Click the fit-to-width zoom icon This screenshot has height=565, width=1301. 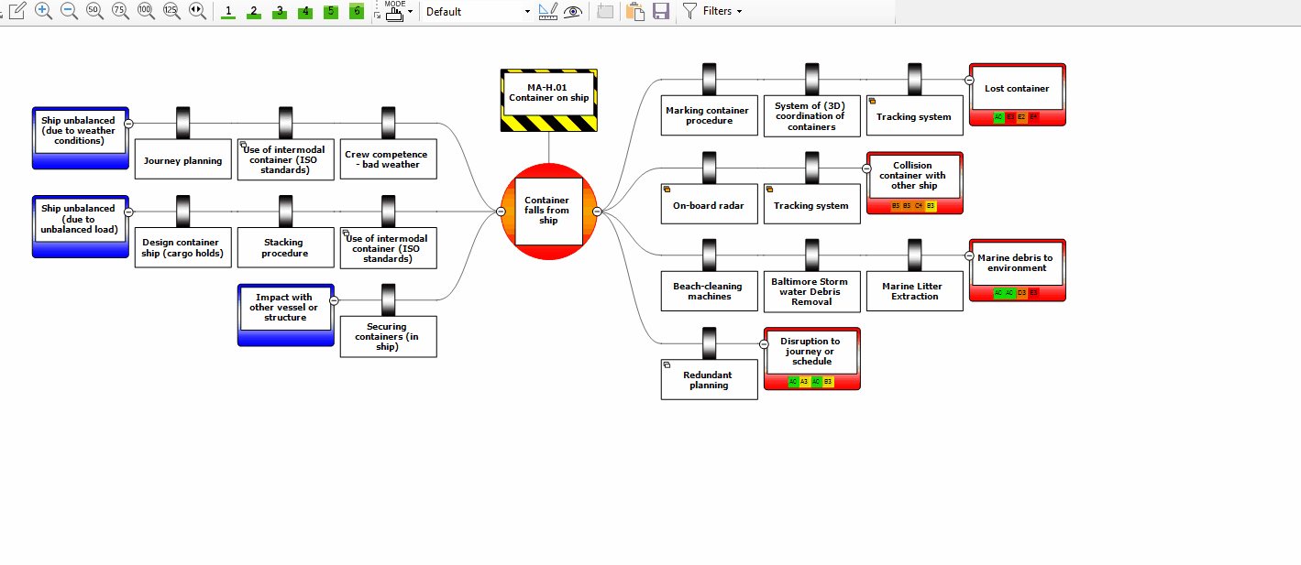[x=197, y=11]
